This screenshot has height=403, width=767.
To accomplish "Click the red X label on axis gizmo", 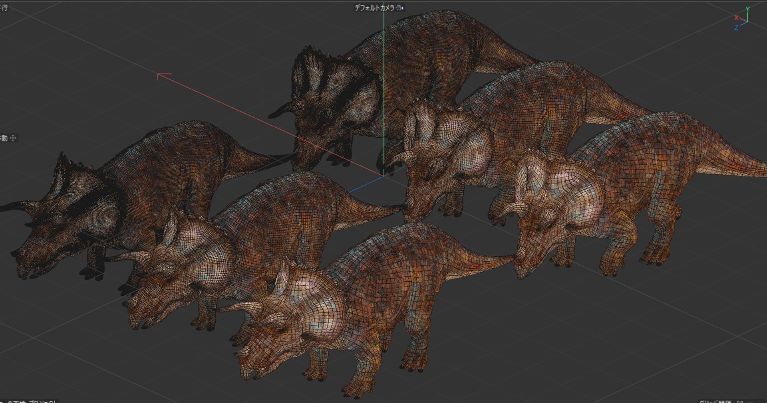I will point(736,18).
